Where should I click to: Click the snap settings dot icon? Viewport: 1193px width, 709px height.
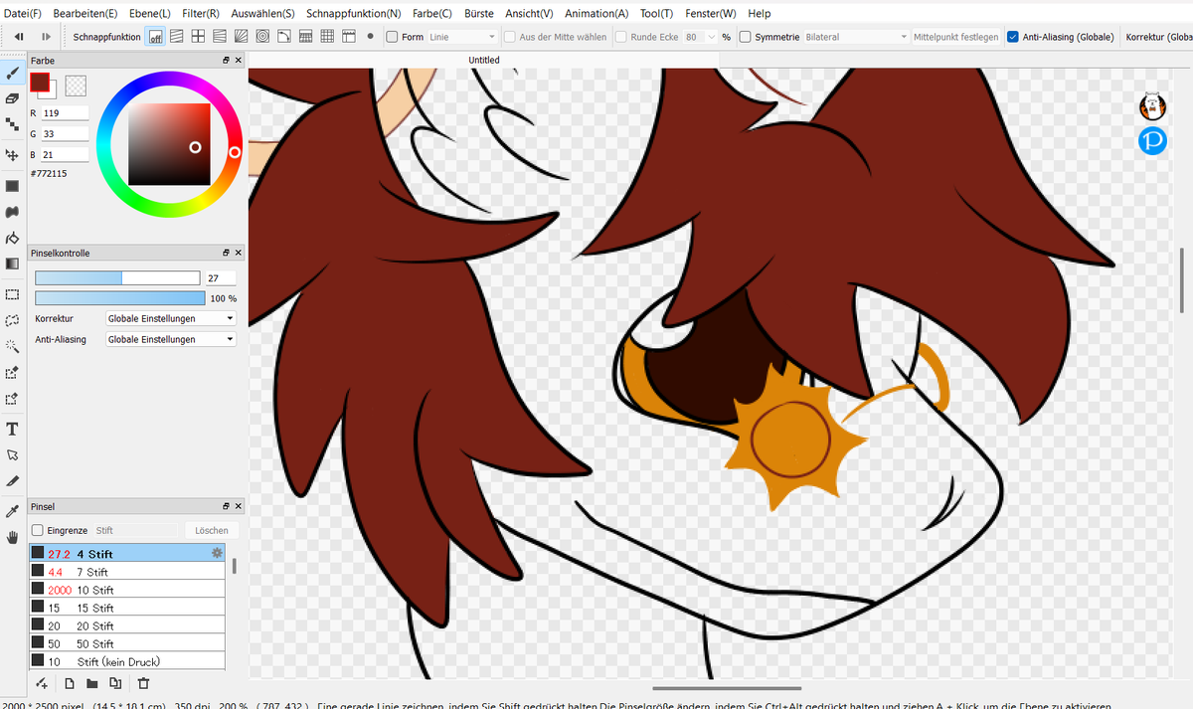point(370,37)
